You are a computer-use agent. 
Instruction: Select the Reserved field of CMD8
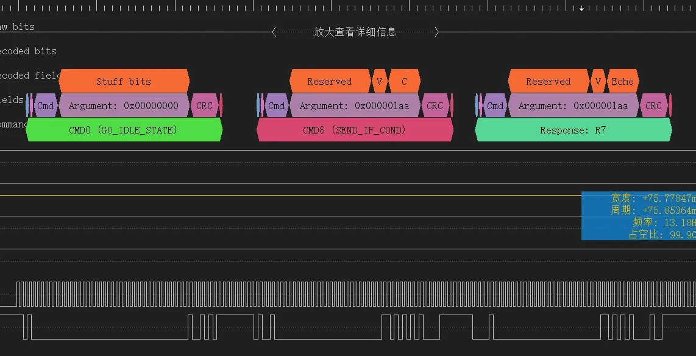[x=330, y=81]
